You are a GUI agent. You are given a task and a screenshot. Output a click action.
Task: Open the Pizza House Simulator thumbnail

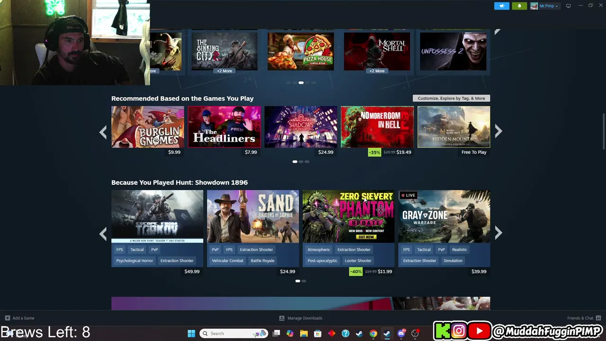pyautogui.click(x=301, y=51)
